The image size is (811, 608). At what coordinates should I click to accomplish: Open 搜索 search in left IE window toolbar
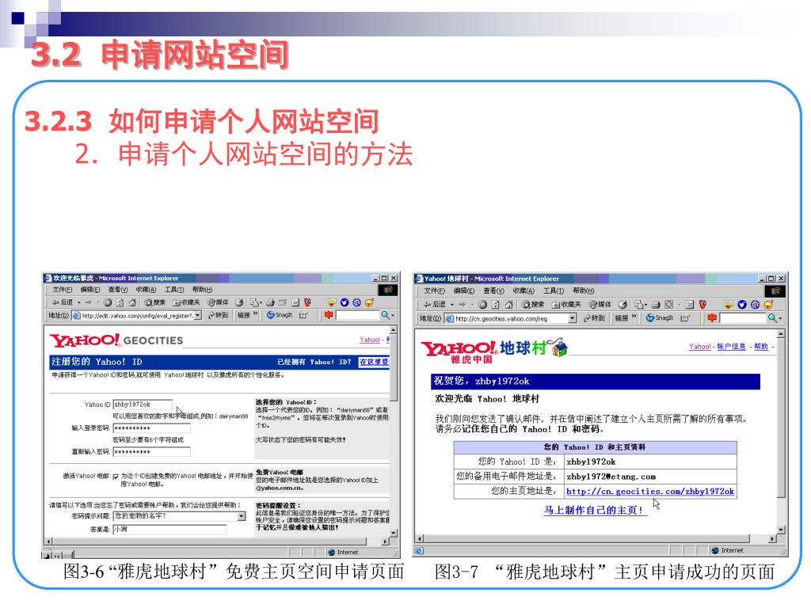(x=154, y=302)
